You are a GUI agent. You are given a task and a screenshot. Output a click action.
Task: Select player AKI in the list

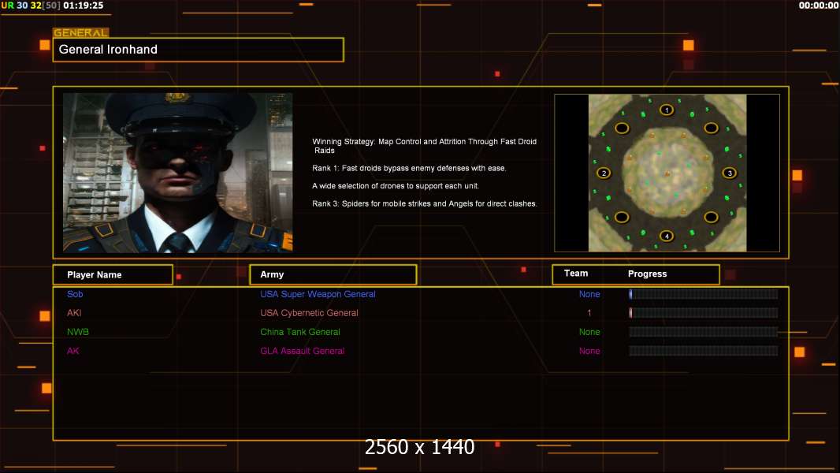[74, 313]
